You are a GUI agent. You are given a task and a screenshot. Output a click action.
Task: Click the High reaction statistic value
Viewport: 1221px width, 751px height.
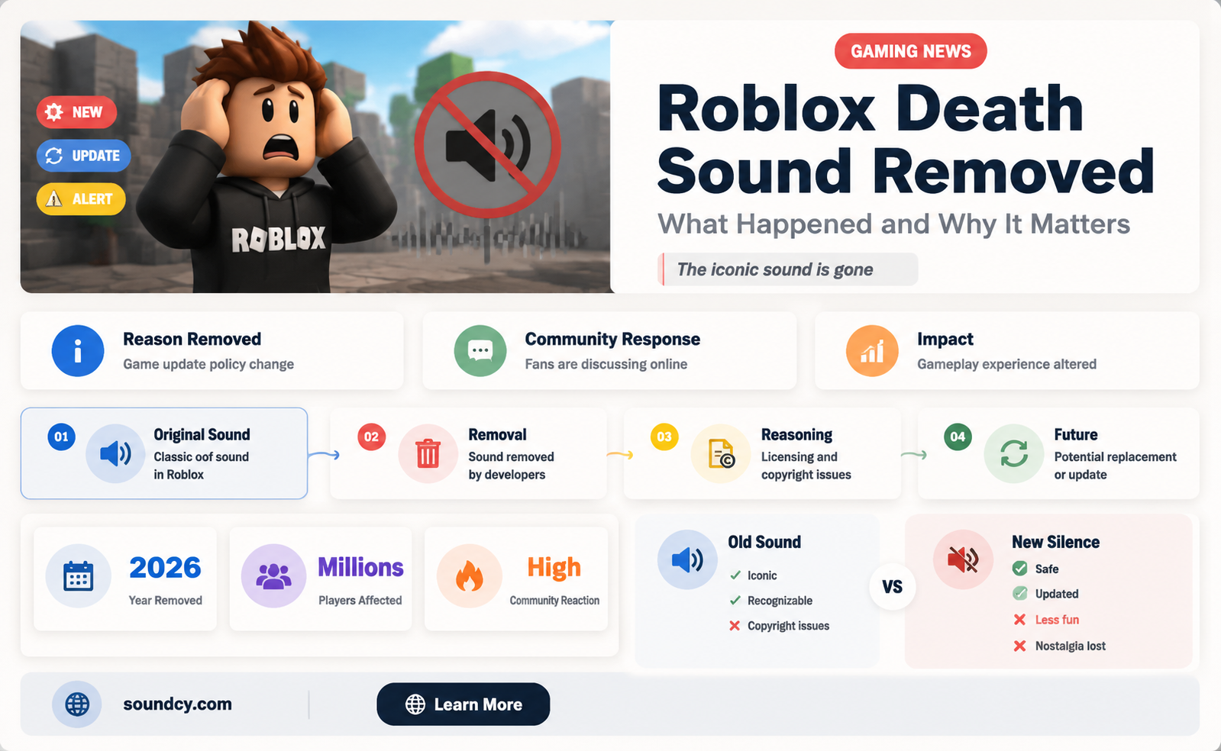(x=554, y=568)
